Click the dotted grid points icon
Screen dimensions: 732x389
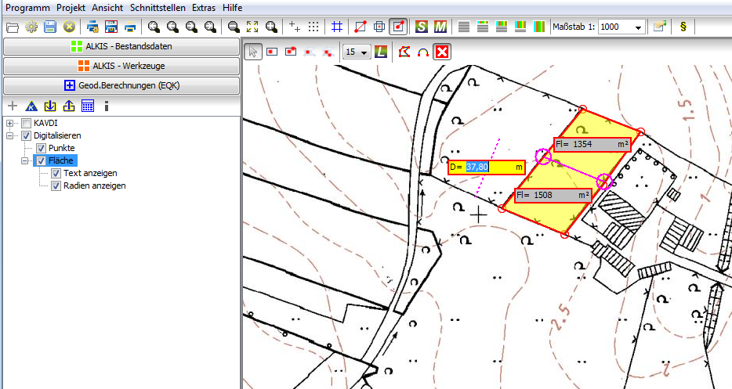(313, 27)
